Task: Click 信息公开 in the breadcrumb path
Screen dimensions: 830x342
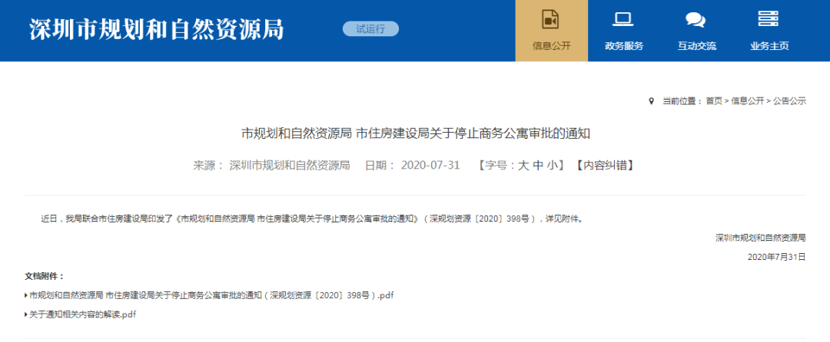Action: click(x=748, y=100)
